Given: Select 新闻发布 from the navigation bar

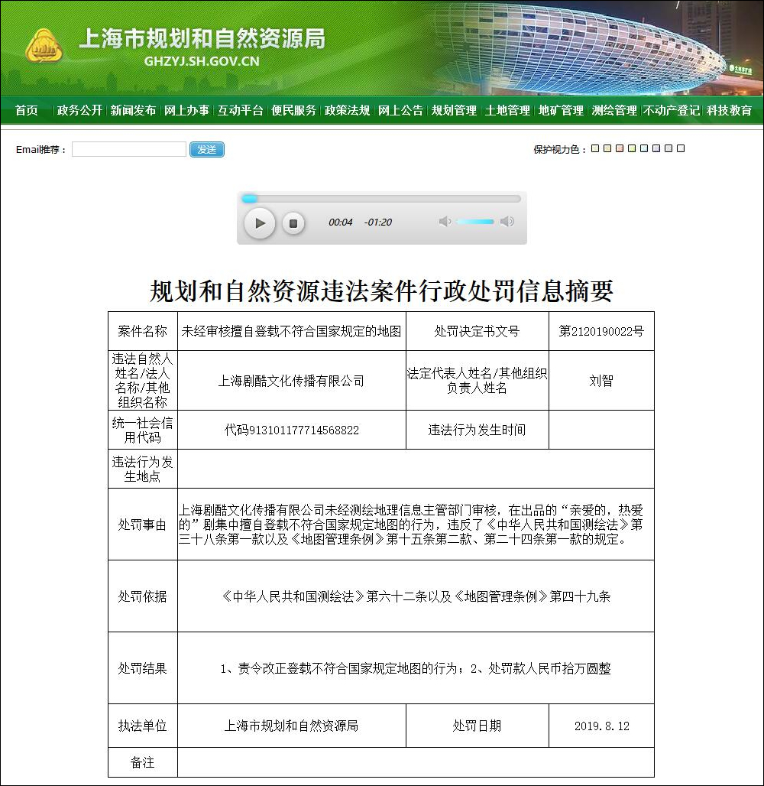Looking at the screenshot, I should [133, 110].
